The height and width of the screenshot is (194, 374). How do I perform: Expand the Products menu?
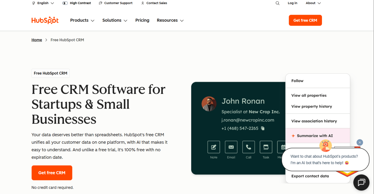pyautogui.click(x=82, y=20)
